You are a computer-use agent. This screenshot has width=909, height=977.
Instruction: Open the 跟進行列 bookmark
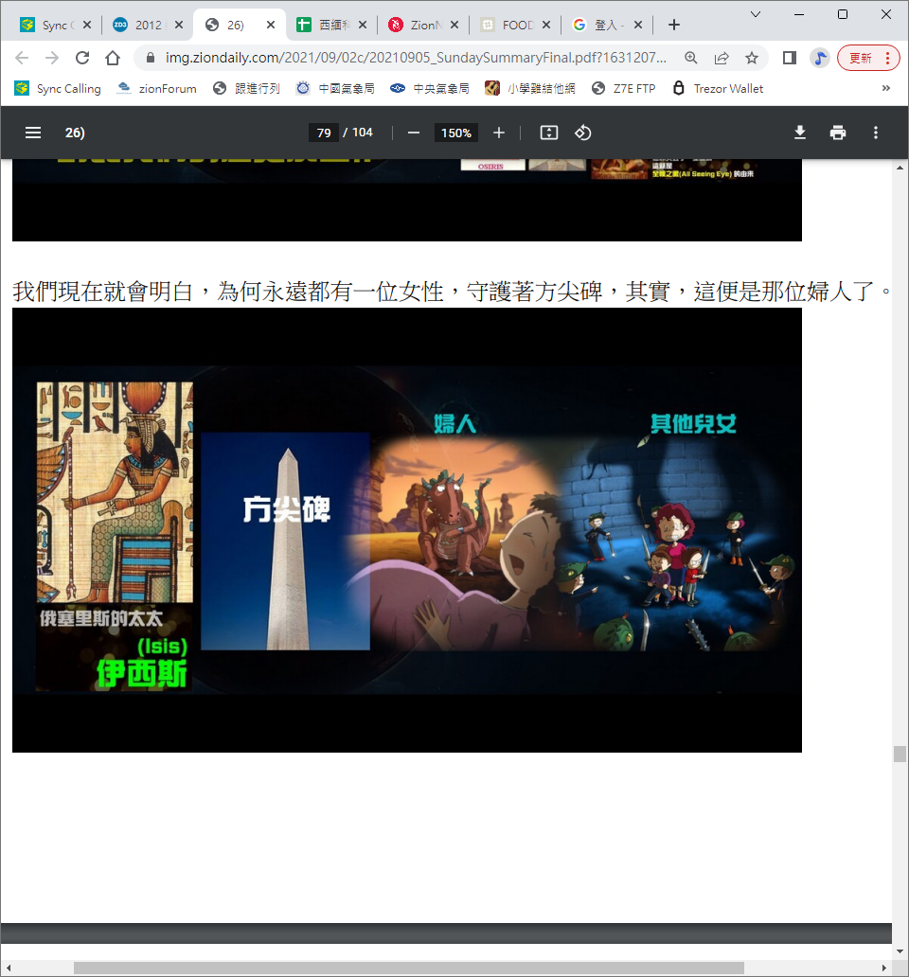pyautogui.click(x=247, y=88)
